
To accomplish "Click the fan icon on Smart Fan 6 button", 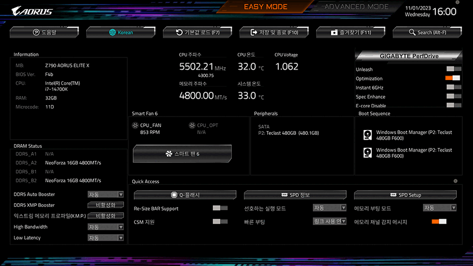I will click(x=169, y=154).
